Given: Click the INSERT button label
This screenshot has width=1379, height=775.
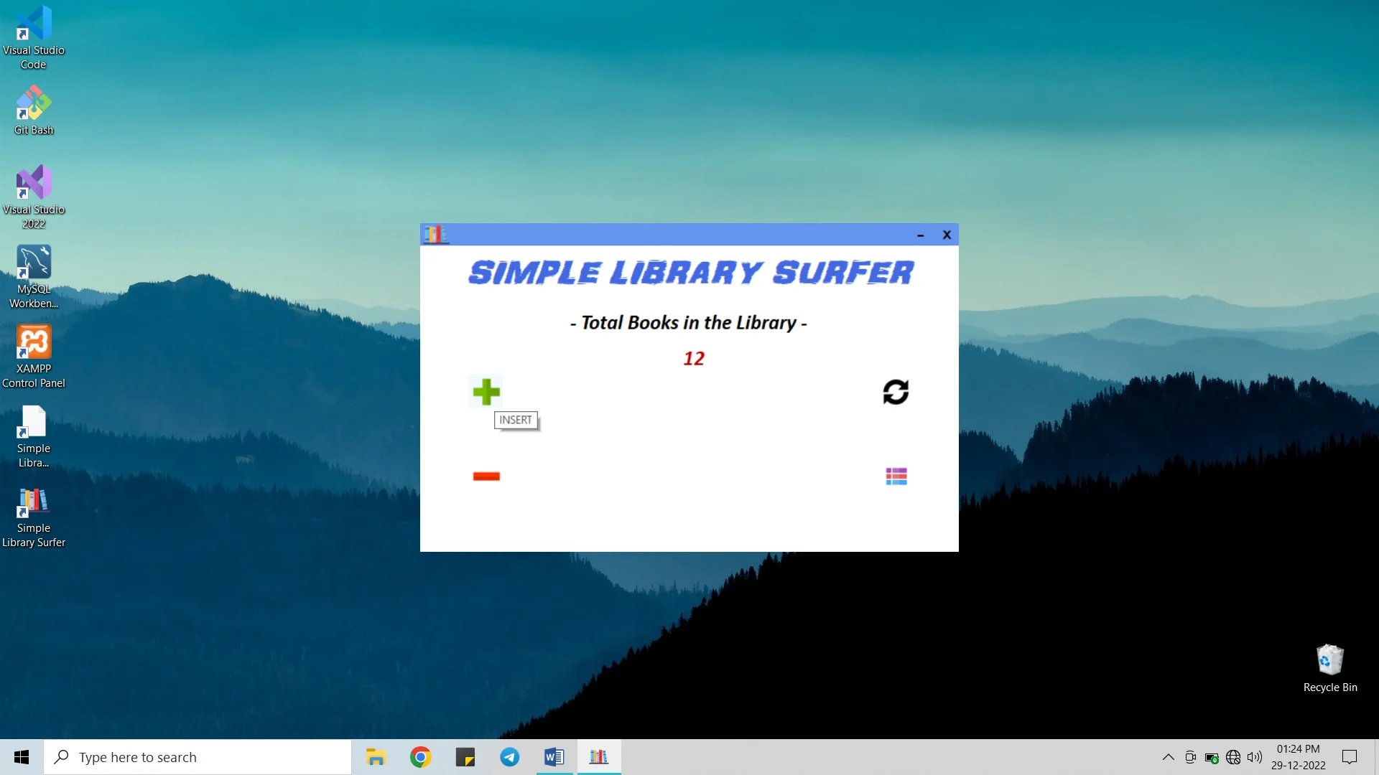Looking at the screenshot, I should pyautogui.click(x=515, y=419).
